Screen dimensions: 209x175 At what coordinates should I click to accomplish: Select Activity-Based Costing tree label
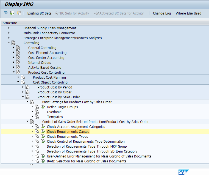45,67
